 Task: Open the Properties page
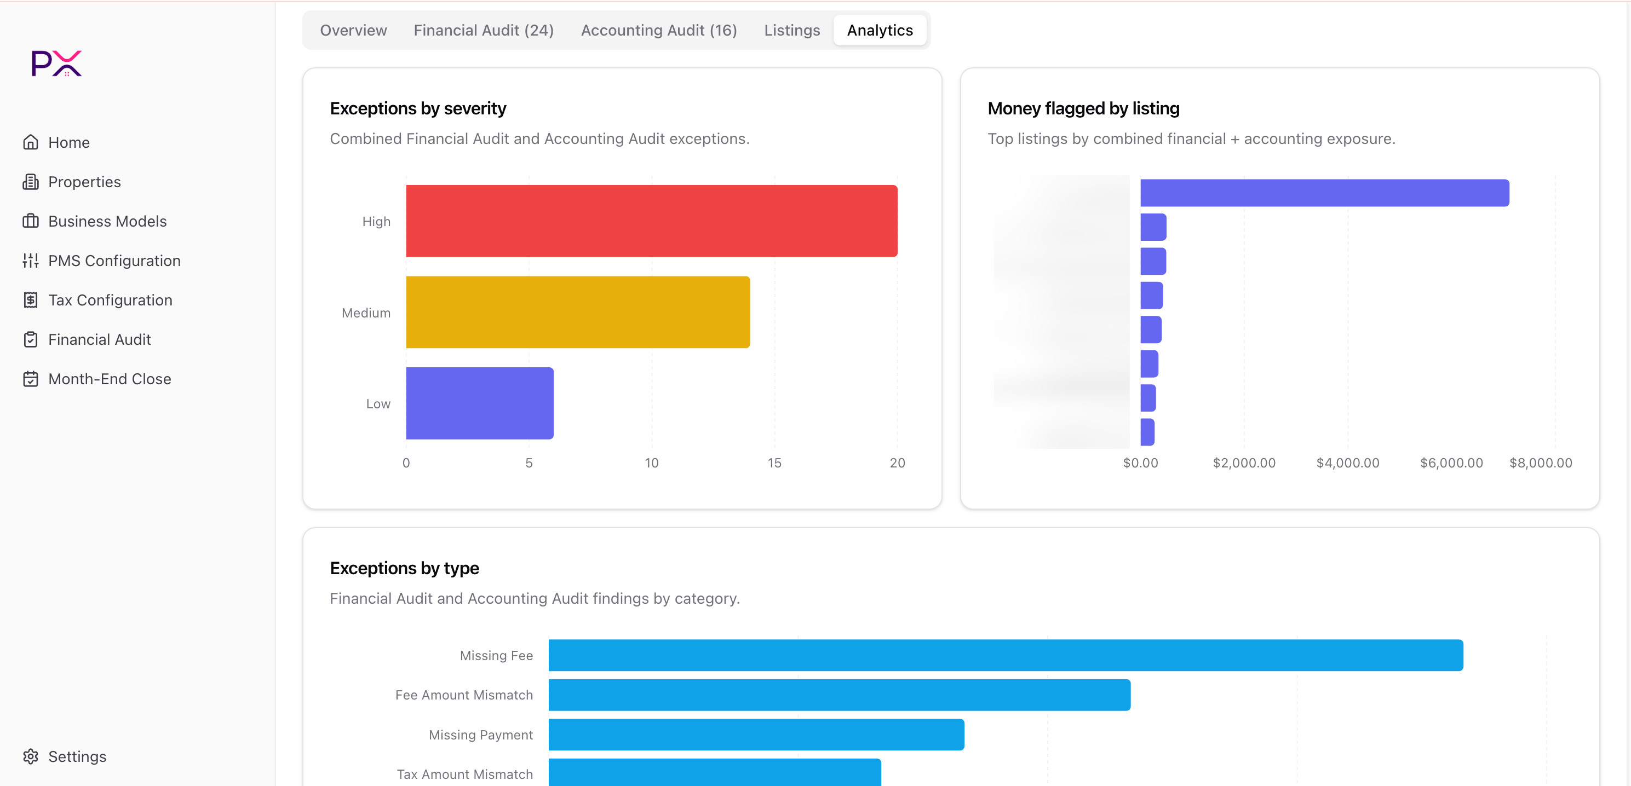pyautogui.click(x=84, y=182)
